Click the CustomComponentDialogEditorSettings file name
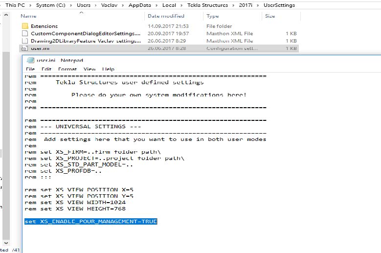Viewport: 381px width, 253px height. (86, 33)
